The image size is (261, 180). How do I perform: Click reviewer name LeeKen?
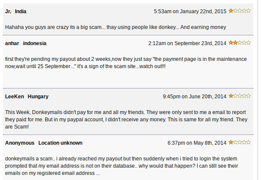click(x=14, y=97)
